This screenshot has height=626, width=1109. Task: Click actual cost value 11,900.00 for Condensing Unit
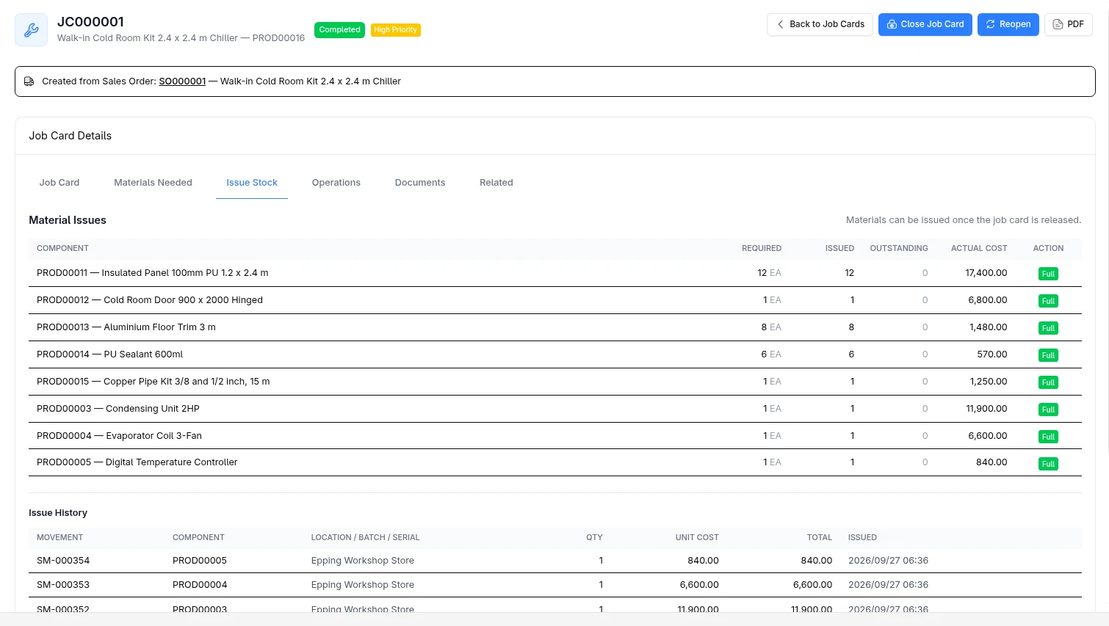(986, 409)
